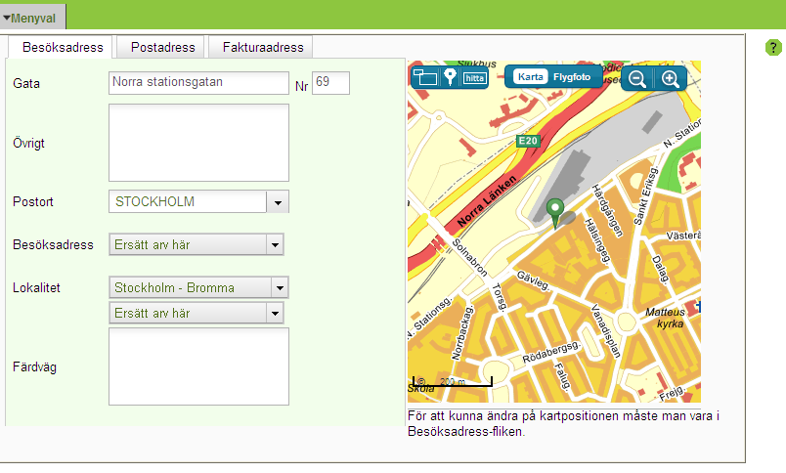Click the green help question mark icon
Image resolution: width=786 pixels, height=473 pixels.
pos(773,48)
